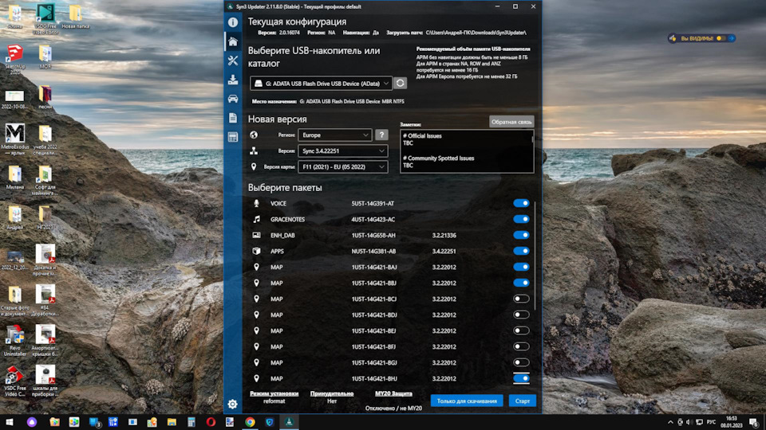Disable the VOICE package toggle

(521, 203)
